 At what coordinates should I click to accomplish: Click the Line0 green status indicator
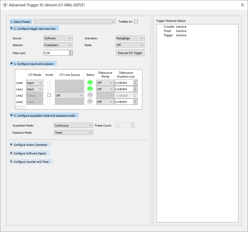[90, 83]
